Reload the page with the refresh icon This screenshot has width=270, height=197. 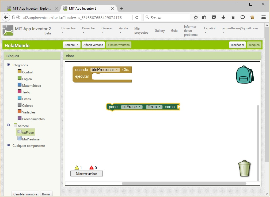[137, 18]
